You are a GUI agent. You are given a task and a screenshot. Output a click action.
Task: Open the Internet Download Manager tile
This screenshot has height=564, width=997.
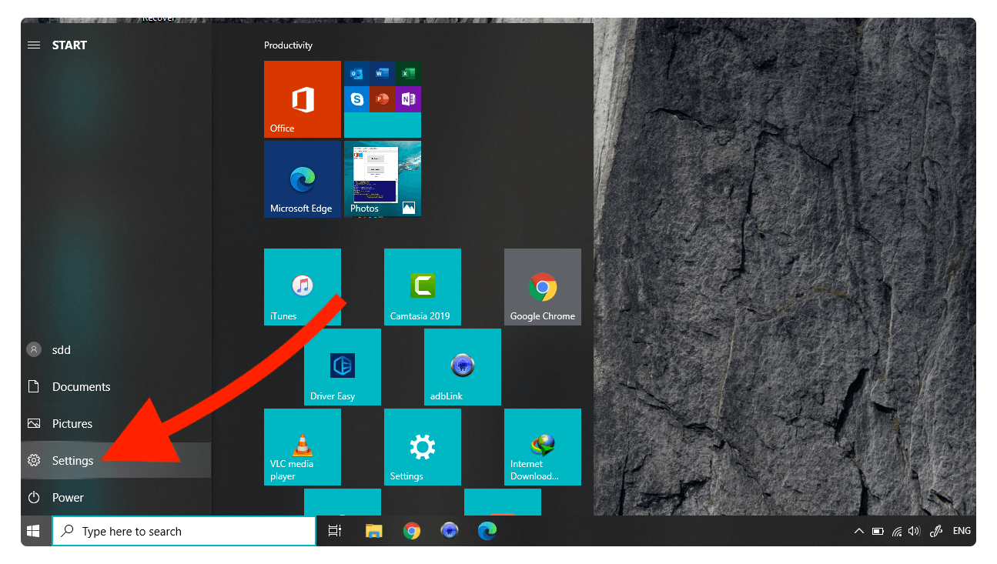tap(543, 447)
